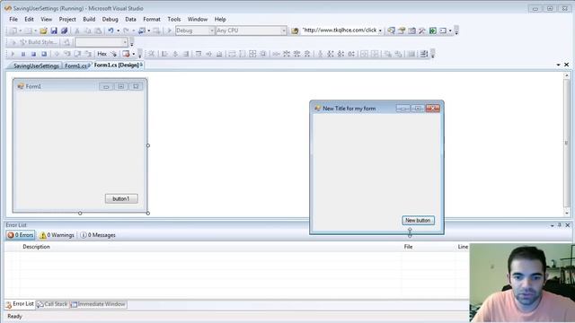Viewport: 575px width, 323px height.
Task: Click the Align to Grid icon
Action: click(152, 54)
